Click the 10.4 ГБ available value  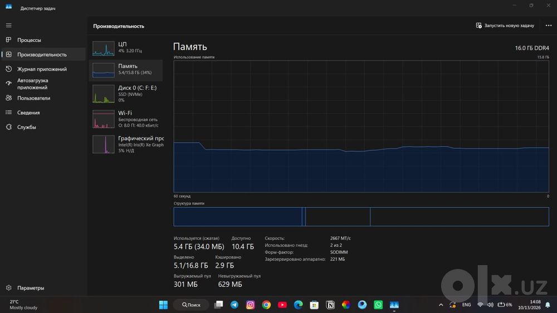tap(243, 247)
